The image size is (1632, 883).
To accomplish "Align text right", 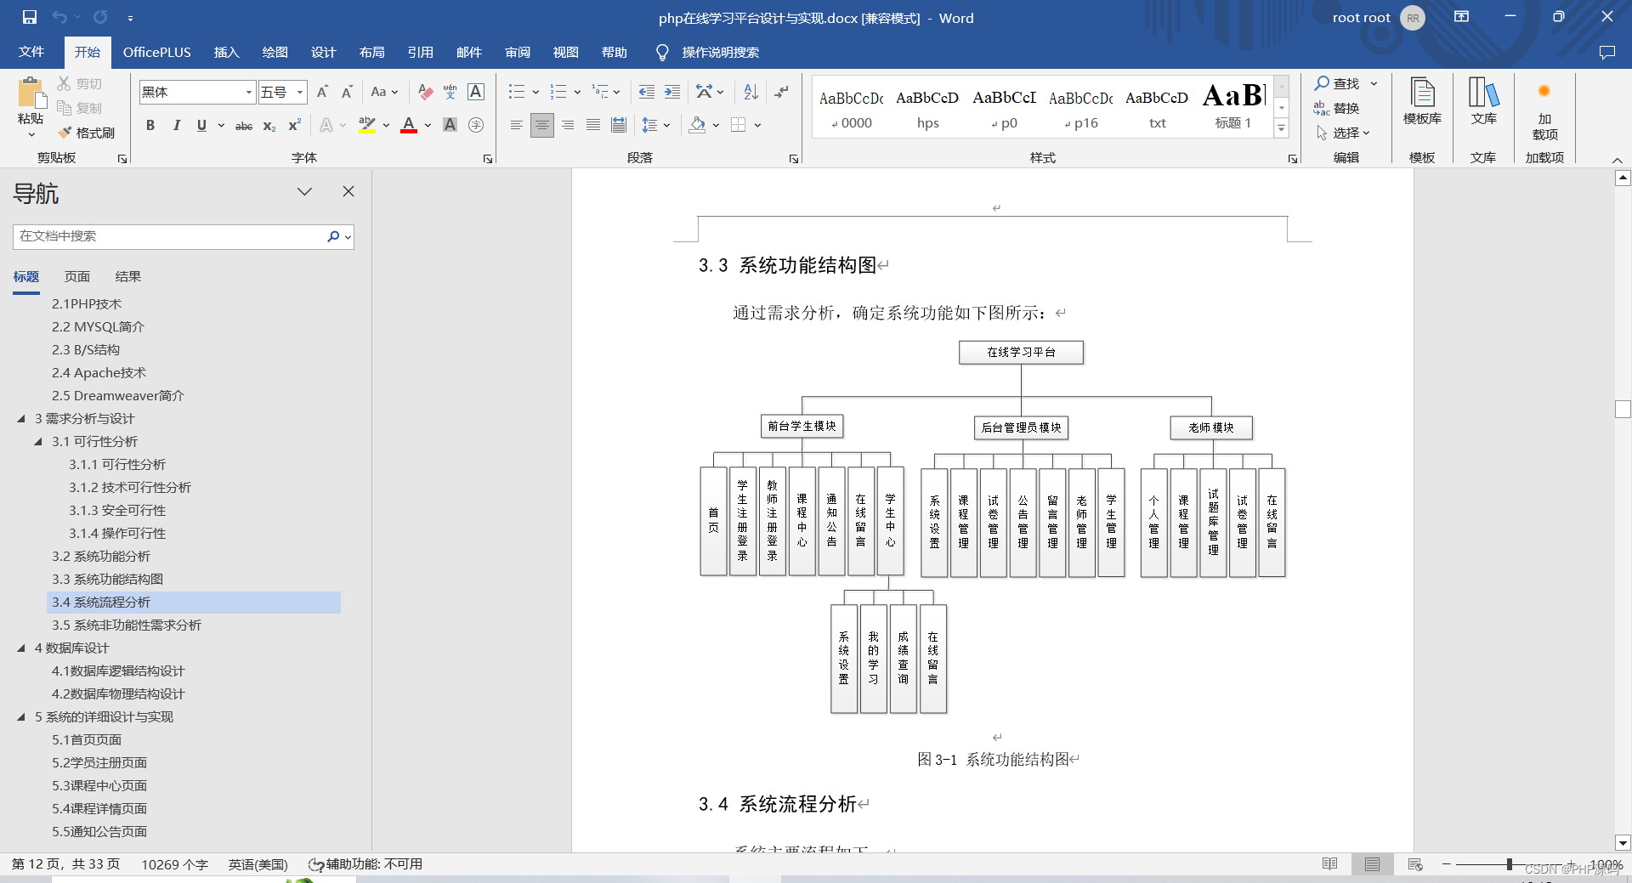I will [x=568, y=125].
